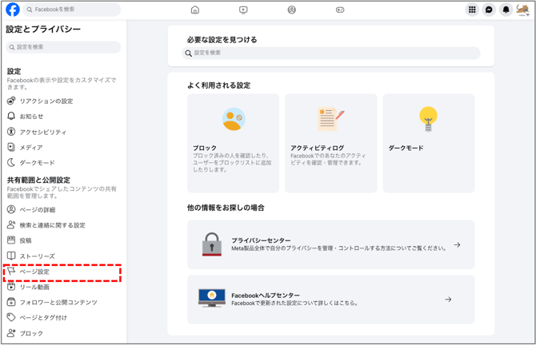Viewport: 536px width, 345px height.
Task: Open the アクティビティログ card
Action: tap(331, 143)
